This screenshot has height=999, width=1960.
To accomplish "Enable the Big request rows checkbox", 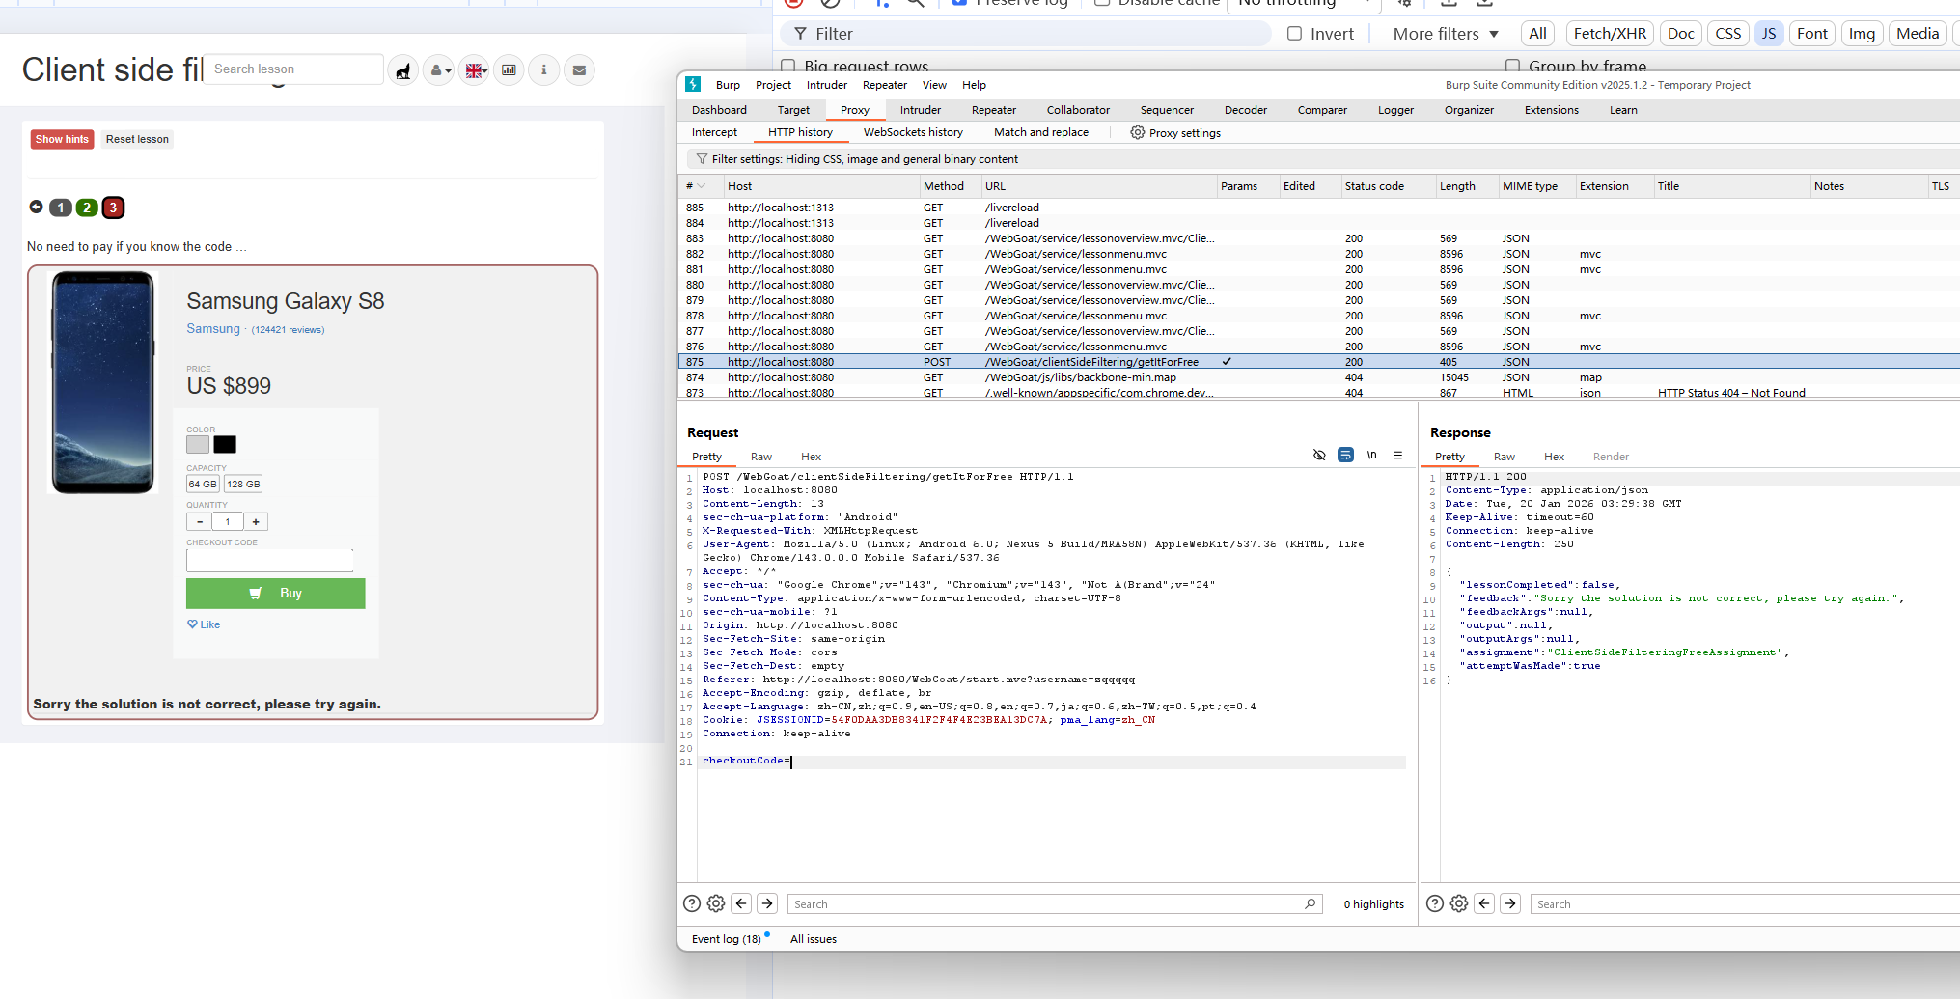I will (788, 67).
